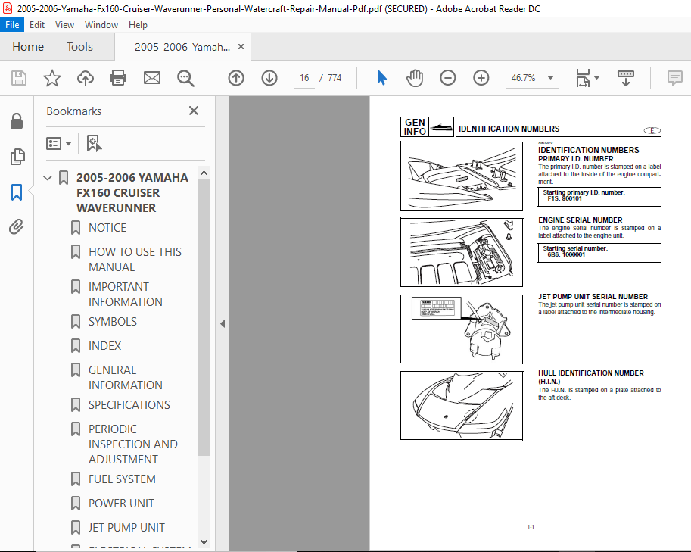Open the File menu

12,25
